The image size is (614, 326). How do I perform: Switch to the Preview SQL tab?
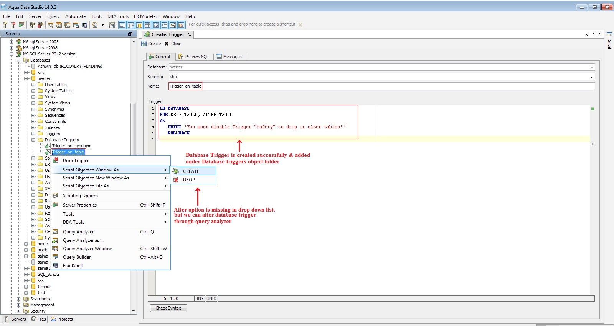coord(194,57)
